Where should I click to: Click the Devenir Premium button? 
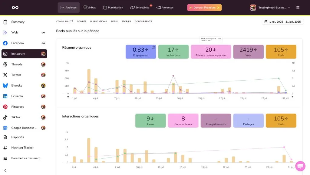click(204, 8)
